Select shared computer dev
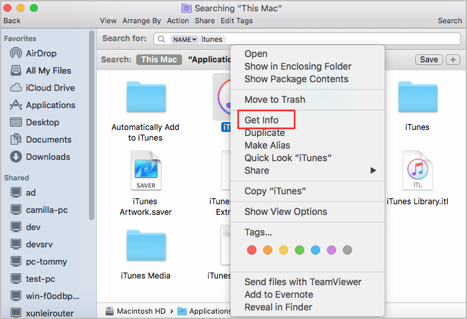This screenshot has height=319, width=467. [25, 227]
